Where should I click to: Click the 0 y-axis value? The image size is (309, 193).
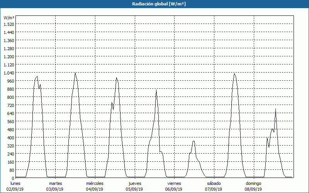coord(13,178)
